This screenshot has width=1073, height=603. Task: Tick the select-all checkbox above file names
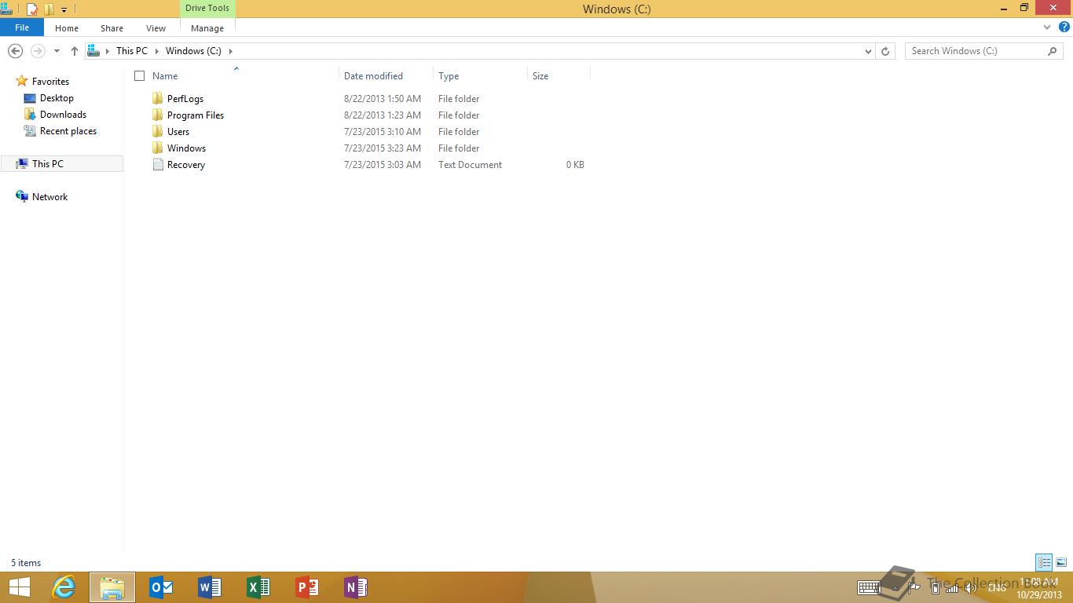(x=139, y=75)
